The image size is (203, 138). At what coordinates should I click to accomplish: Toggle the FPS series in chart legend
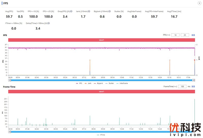tap(79, 83)
